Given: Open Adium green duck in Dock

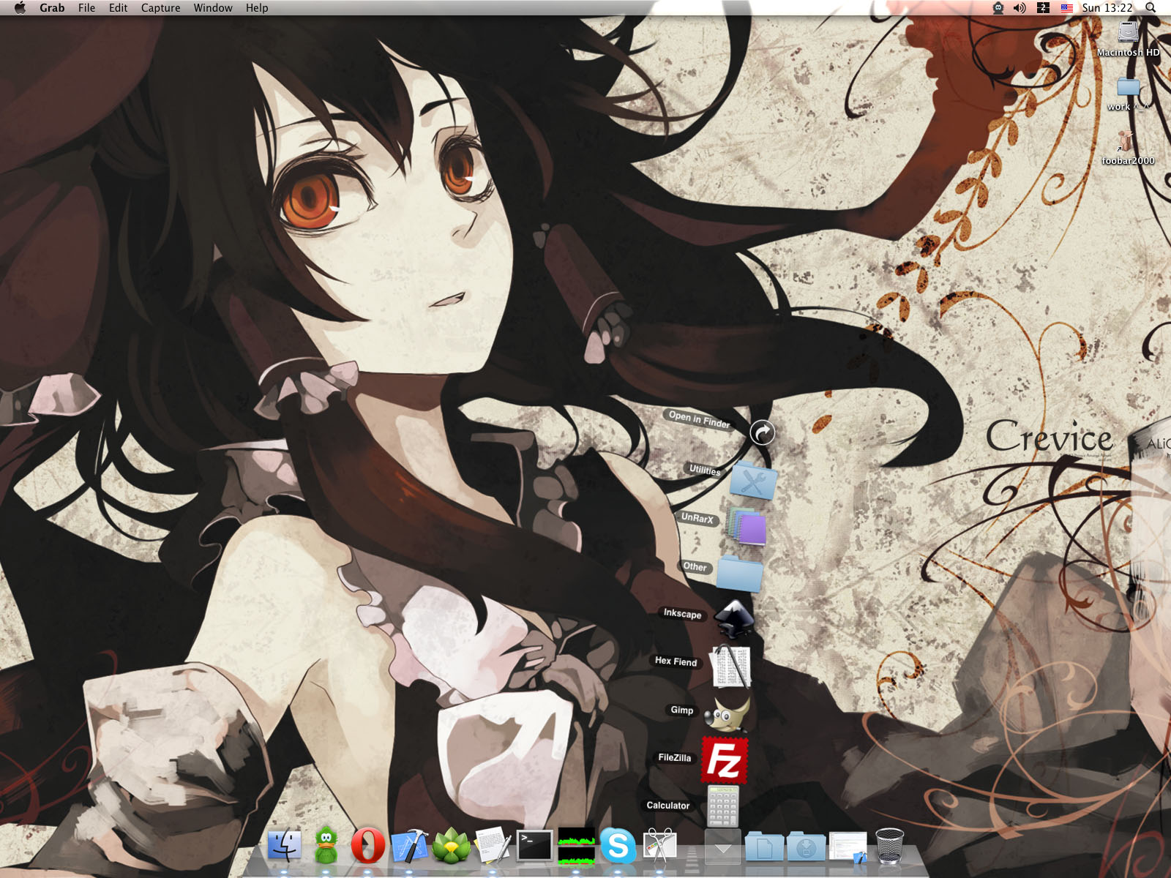Looking at the screenshot, I should tap(326, 847).
